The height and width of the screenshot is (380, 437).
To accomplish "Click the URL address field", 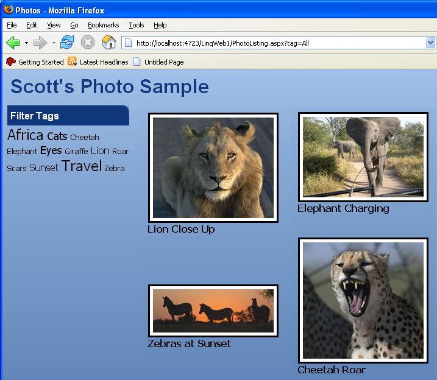I will tap(277, 43).
